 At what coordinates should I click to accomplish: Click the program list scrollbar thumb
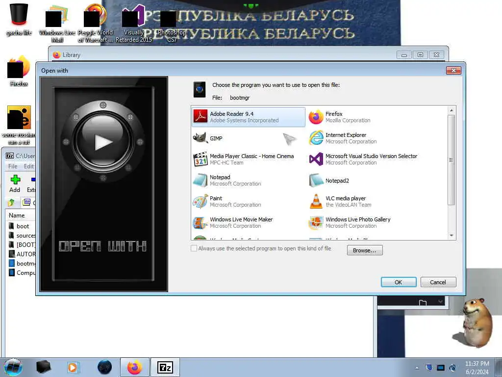coord(452,160)
